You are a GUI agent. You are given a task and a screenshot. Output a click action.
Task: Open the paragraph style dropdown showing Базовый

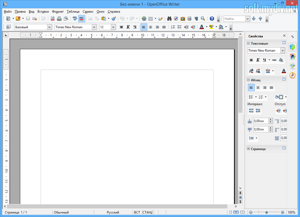(49, 27)
